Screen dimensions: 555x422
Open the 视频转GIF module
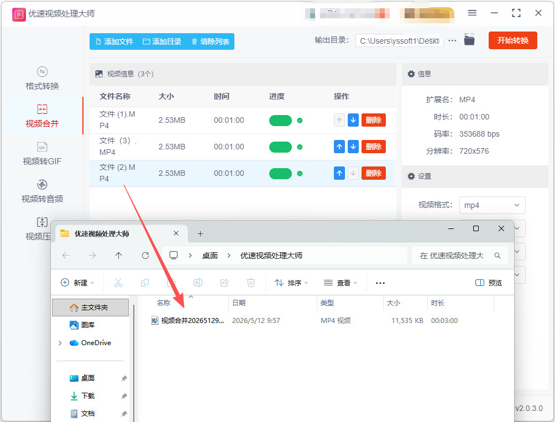point(42,154)
